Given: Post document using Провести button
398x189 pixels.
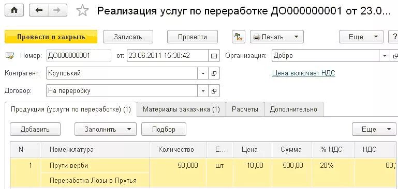Looking at the screenshot, I should pos(193,37).
